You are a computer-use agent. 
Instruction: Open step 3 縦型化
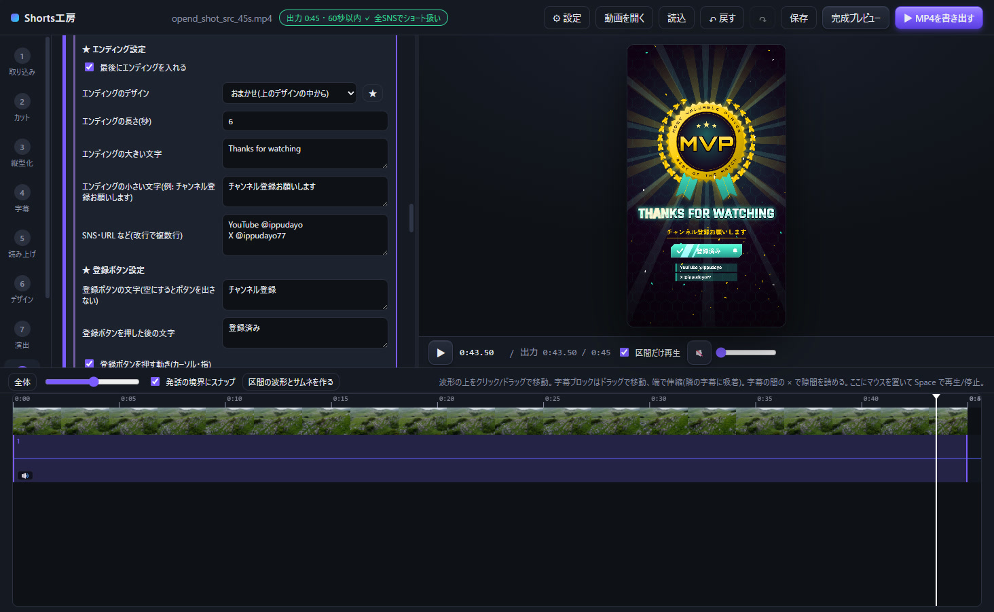(22, 153)
